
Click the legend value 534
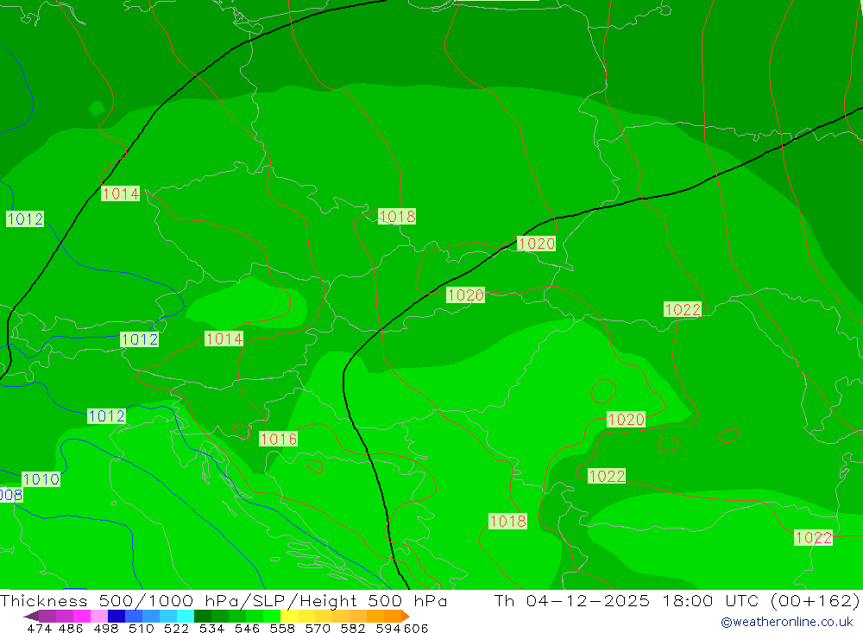tap(212, 629)
